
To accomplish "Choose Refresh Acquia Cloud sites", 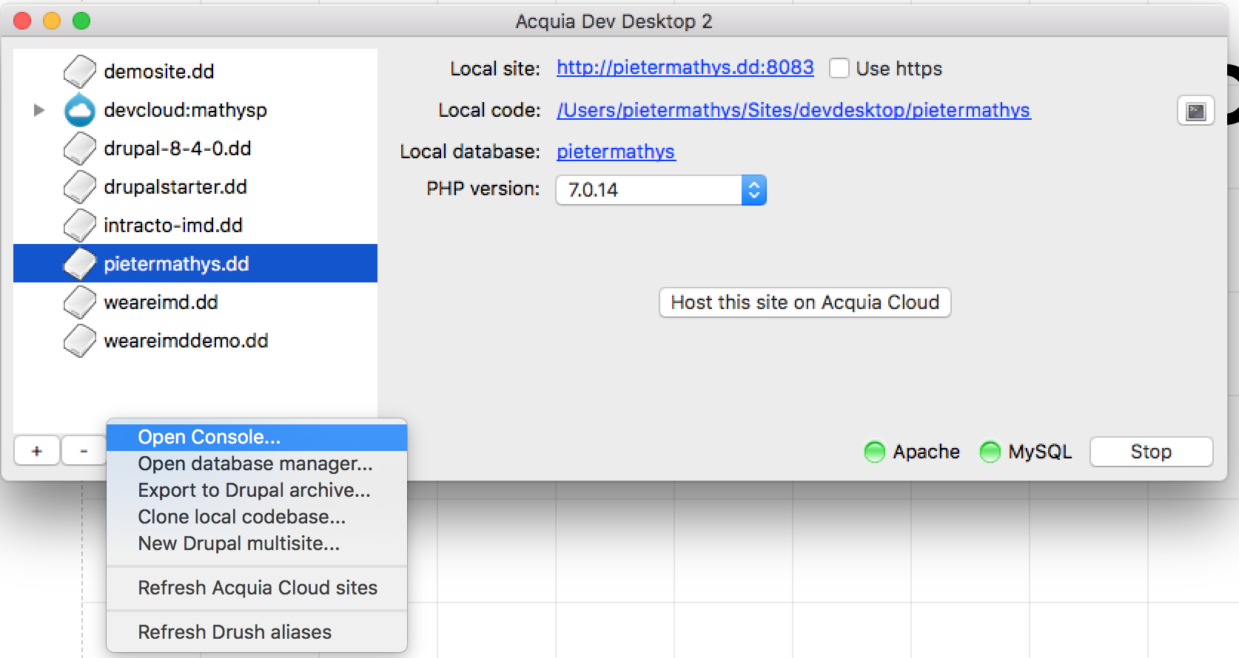I will click(257, 588).
